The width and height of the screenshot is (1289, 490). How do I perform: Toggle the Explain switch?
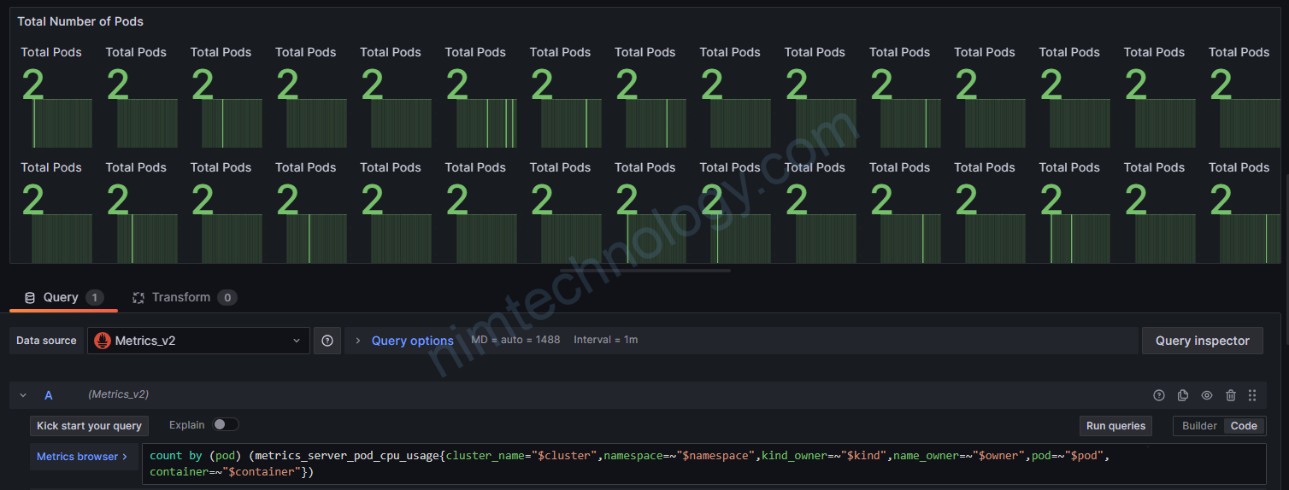click(x=226, y=425)
